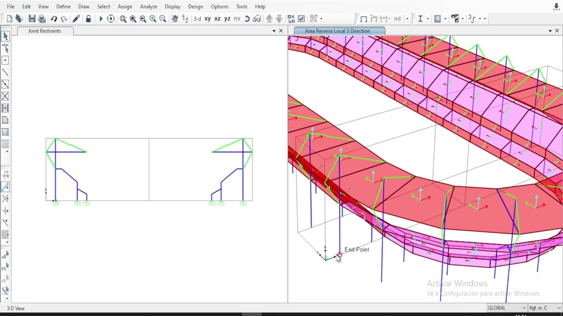Click the Run Analysis play icon
The width and height of the screenshot is (563, 316).
tap(101, 18)
